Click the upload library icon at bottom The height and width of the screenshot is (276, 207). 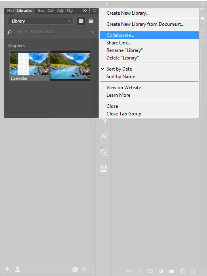point(17,269)
